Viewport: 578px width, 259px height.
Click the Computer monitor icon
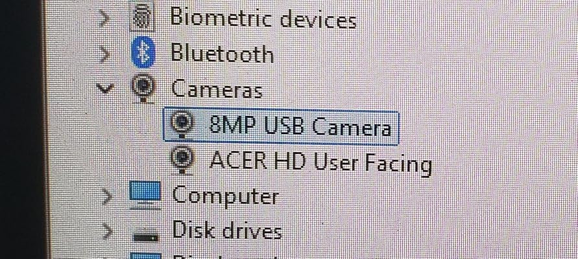pos(145,196)
